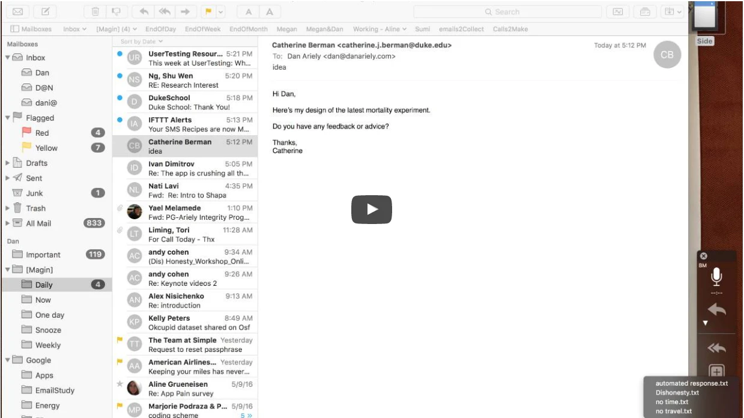Click the CB sender avatar

pyautogui.click(x=667, y=55)
